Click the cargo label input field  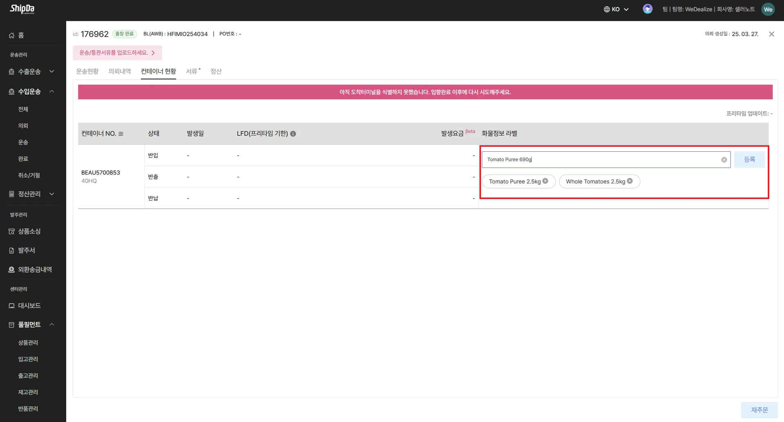[600, 160]
